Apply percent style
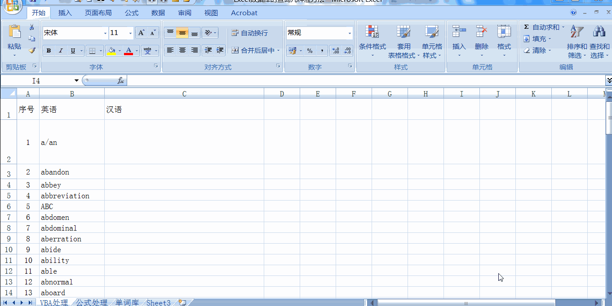The image size is (612, 306). [310, 51]
